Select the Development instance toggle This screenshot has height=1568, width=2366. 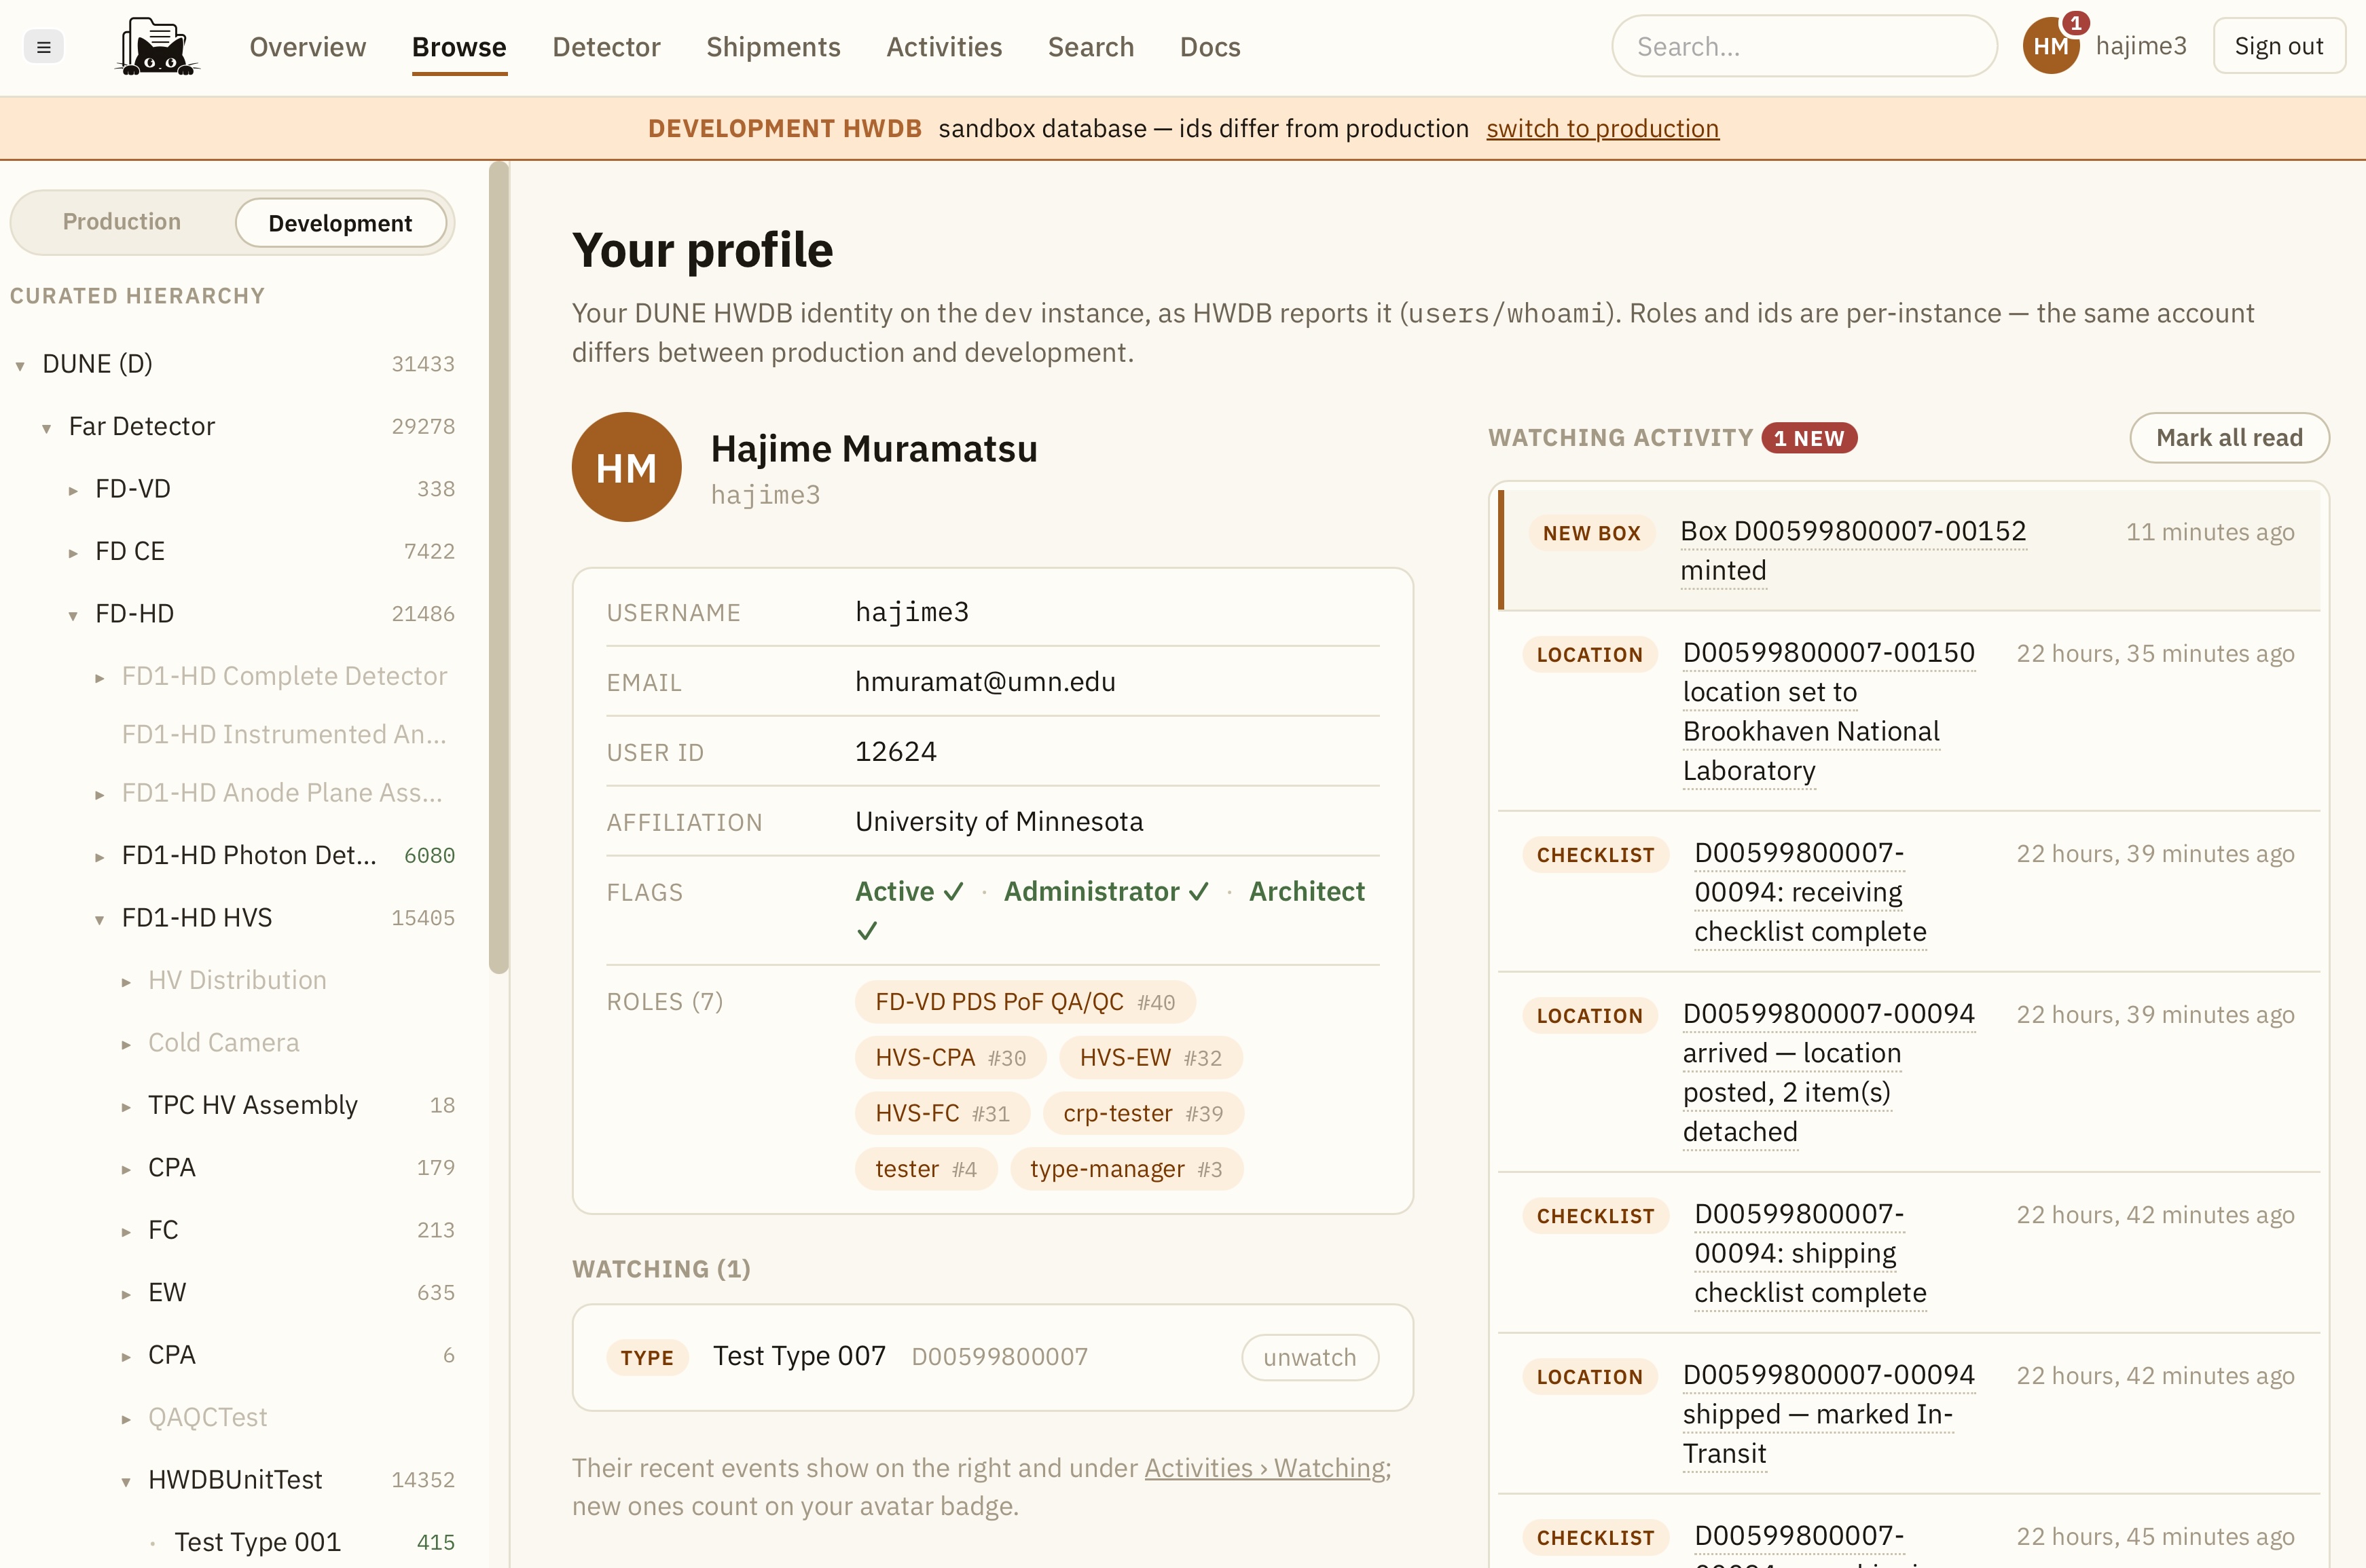coord(340,222)
